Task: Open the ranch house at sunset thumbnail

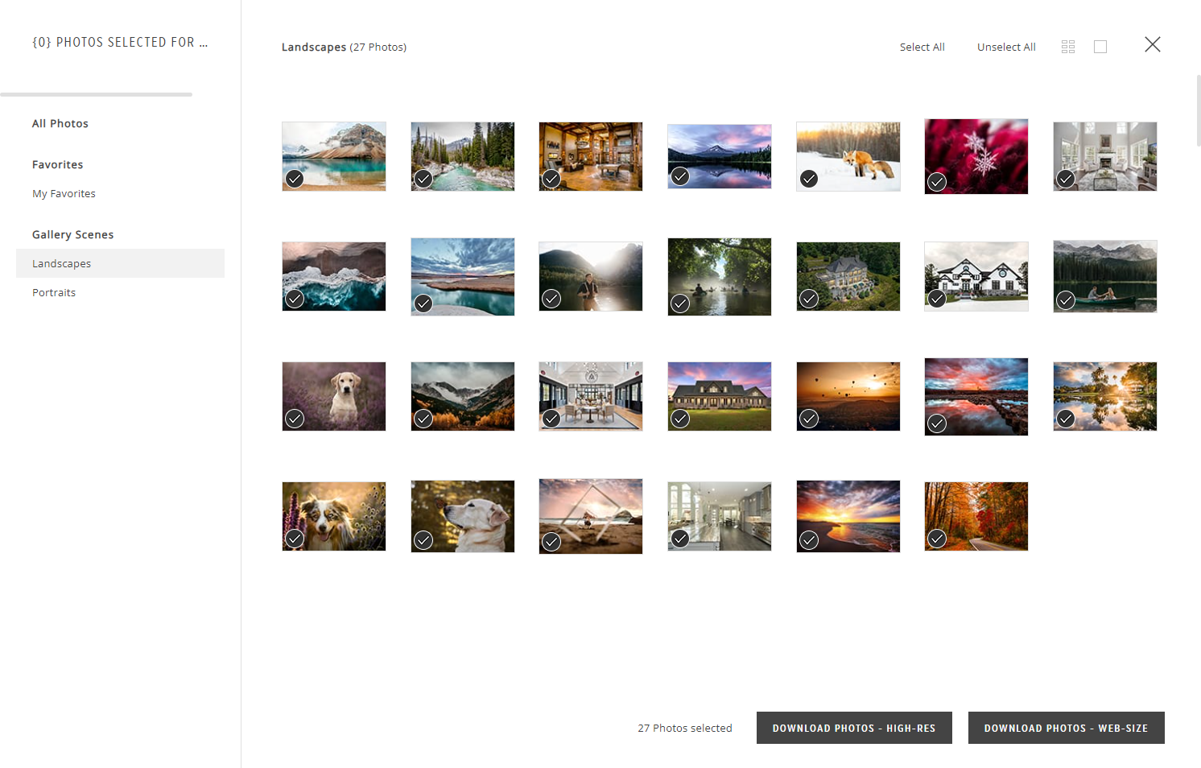Action: 720,396
